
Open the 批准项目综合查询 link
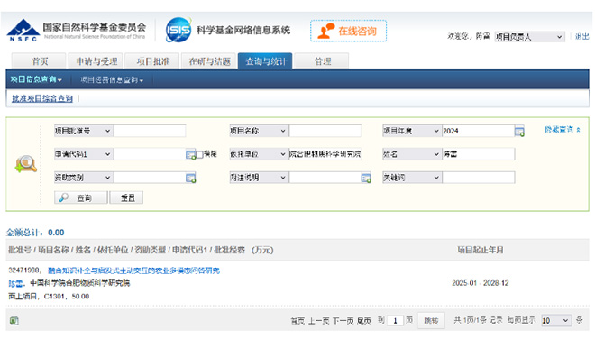[x=42, y=98]
